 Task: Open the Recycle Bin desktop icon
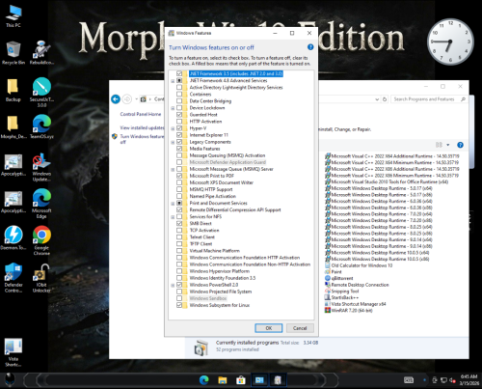point(13,53)
